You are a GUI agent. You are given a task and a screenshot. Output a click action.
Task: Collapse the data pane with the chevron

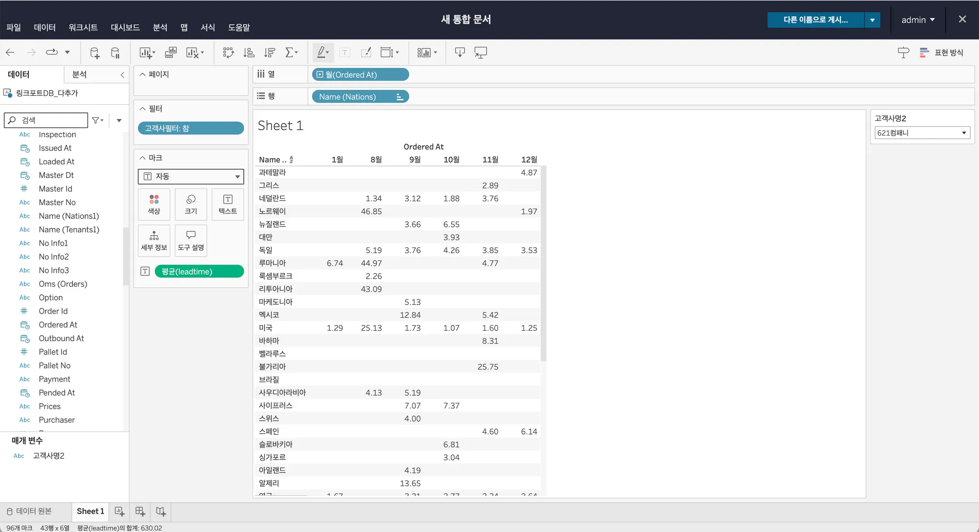point(122,75)
